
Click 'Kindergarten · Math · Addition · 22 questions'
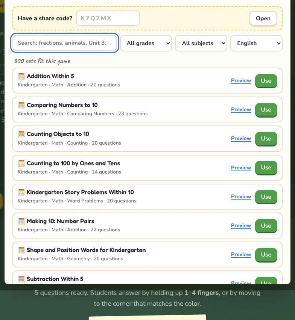69,230
